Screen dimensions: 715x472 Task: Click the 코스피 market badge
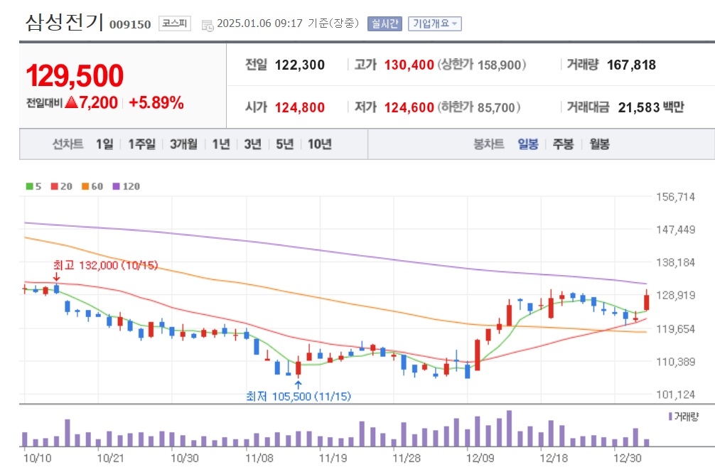tap(175, 23)
